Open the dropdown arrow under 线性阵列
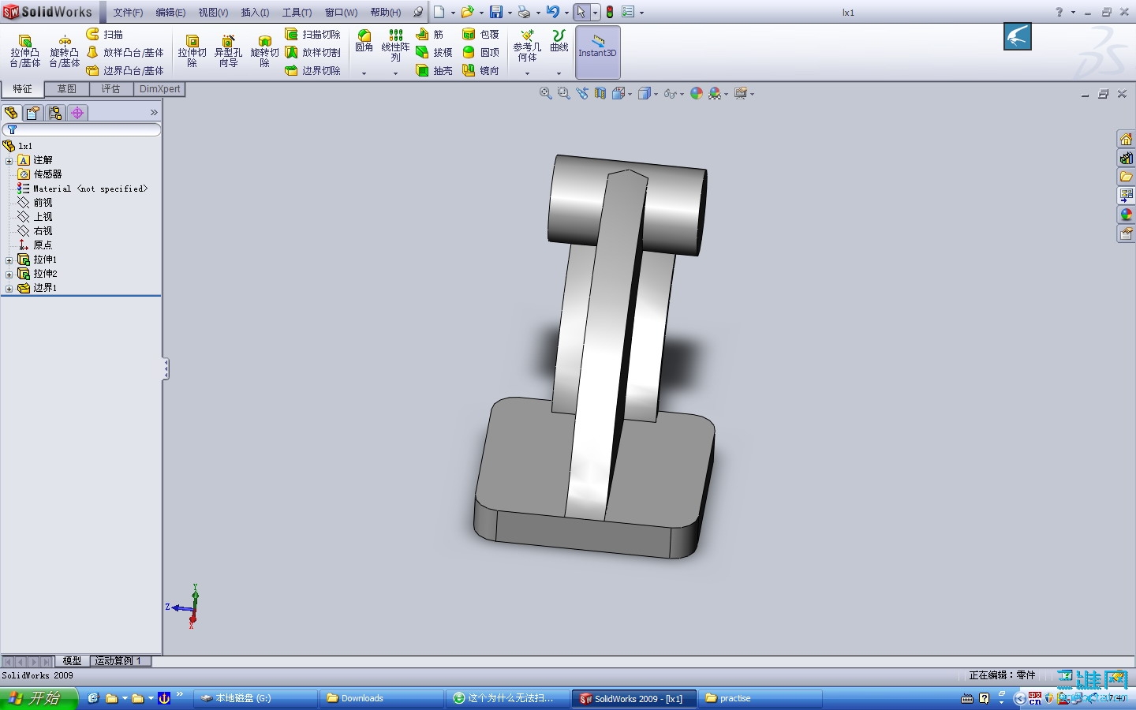The width and height of the screenshot is (1136, 710). tap(395, 73)
